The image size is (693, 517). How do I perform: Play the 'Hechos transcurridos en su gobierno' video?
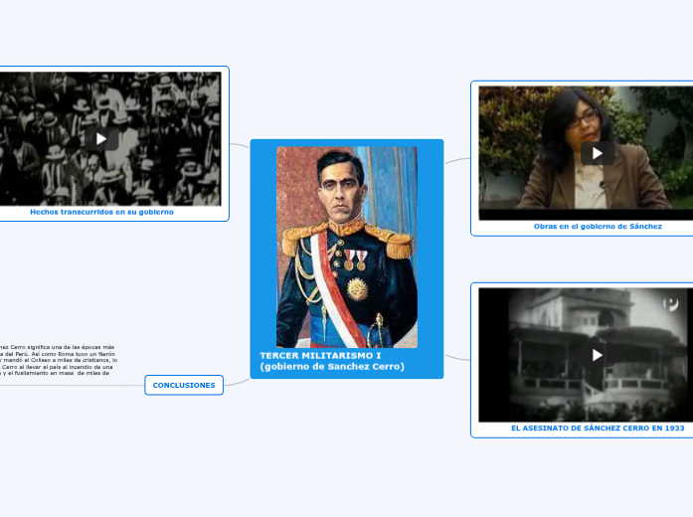100,138
